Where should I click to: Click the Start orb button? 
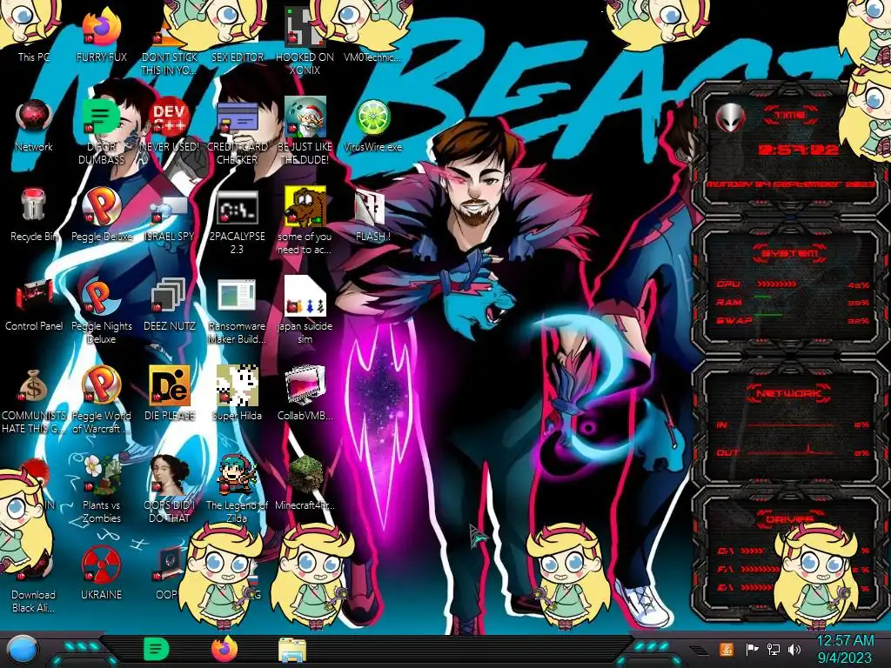tap(22, 650)
